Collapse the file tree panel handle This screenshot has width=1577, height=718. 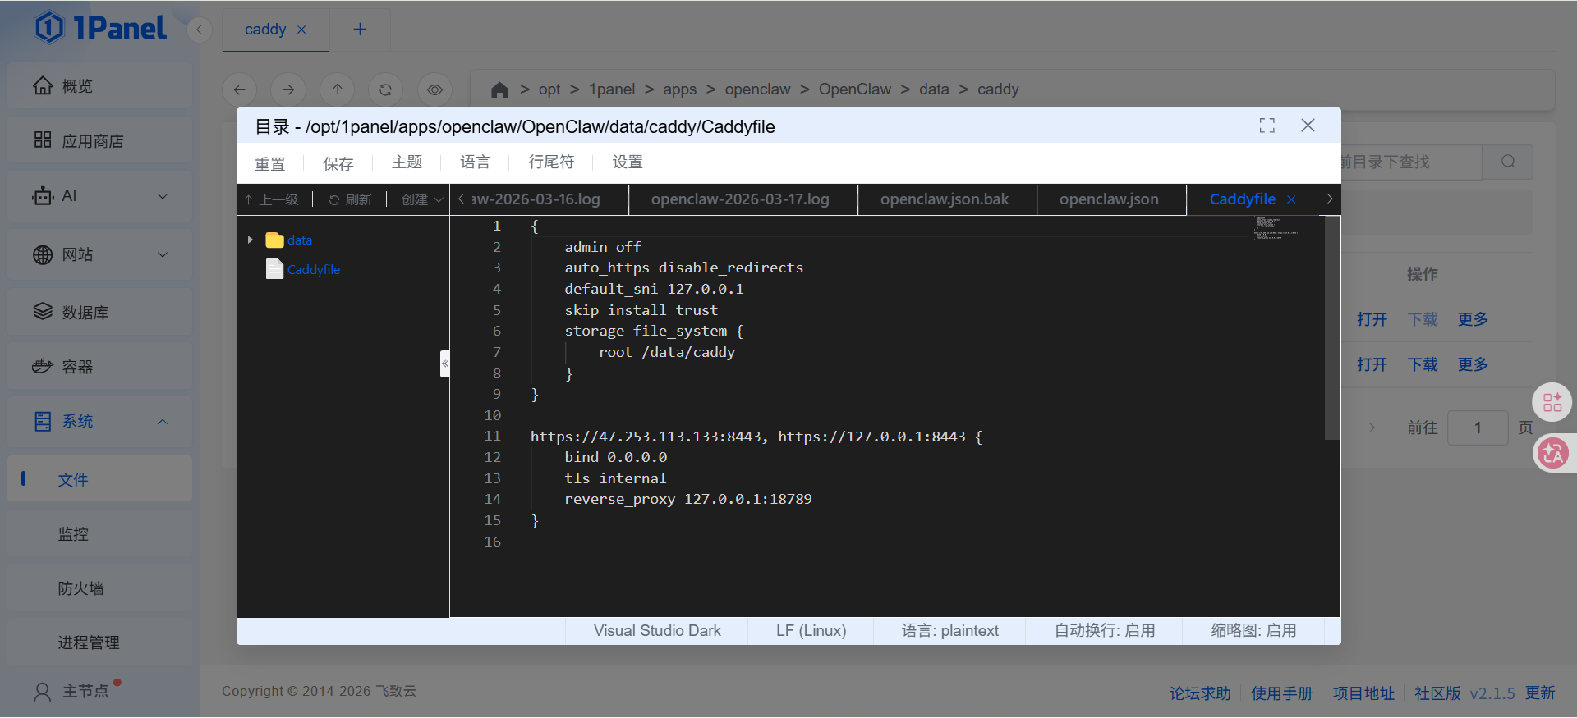pos(444,363)
